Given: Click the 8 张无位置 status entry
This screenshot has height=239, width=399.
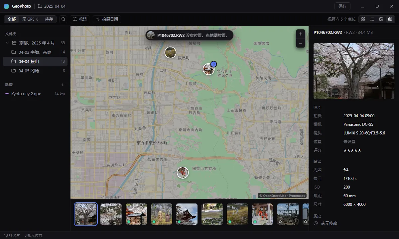Looking at the screenshot, I should (33, 235).
